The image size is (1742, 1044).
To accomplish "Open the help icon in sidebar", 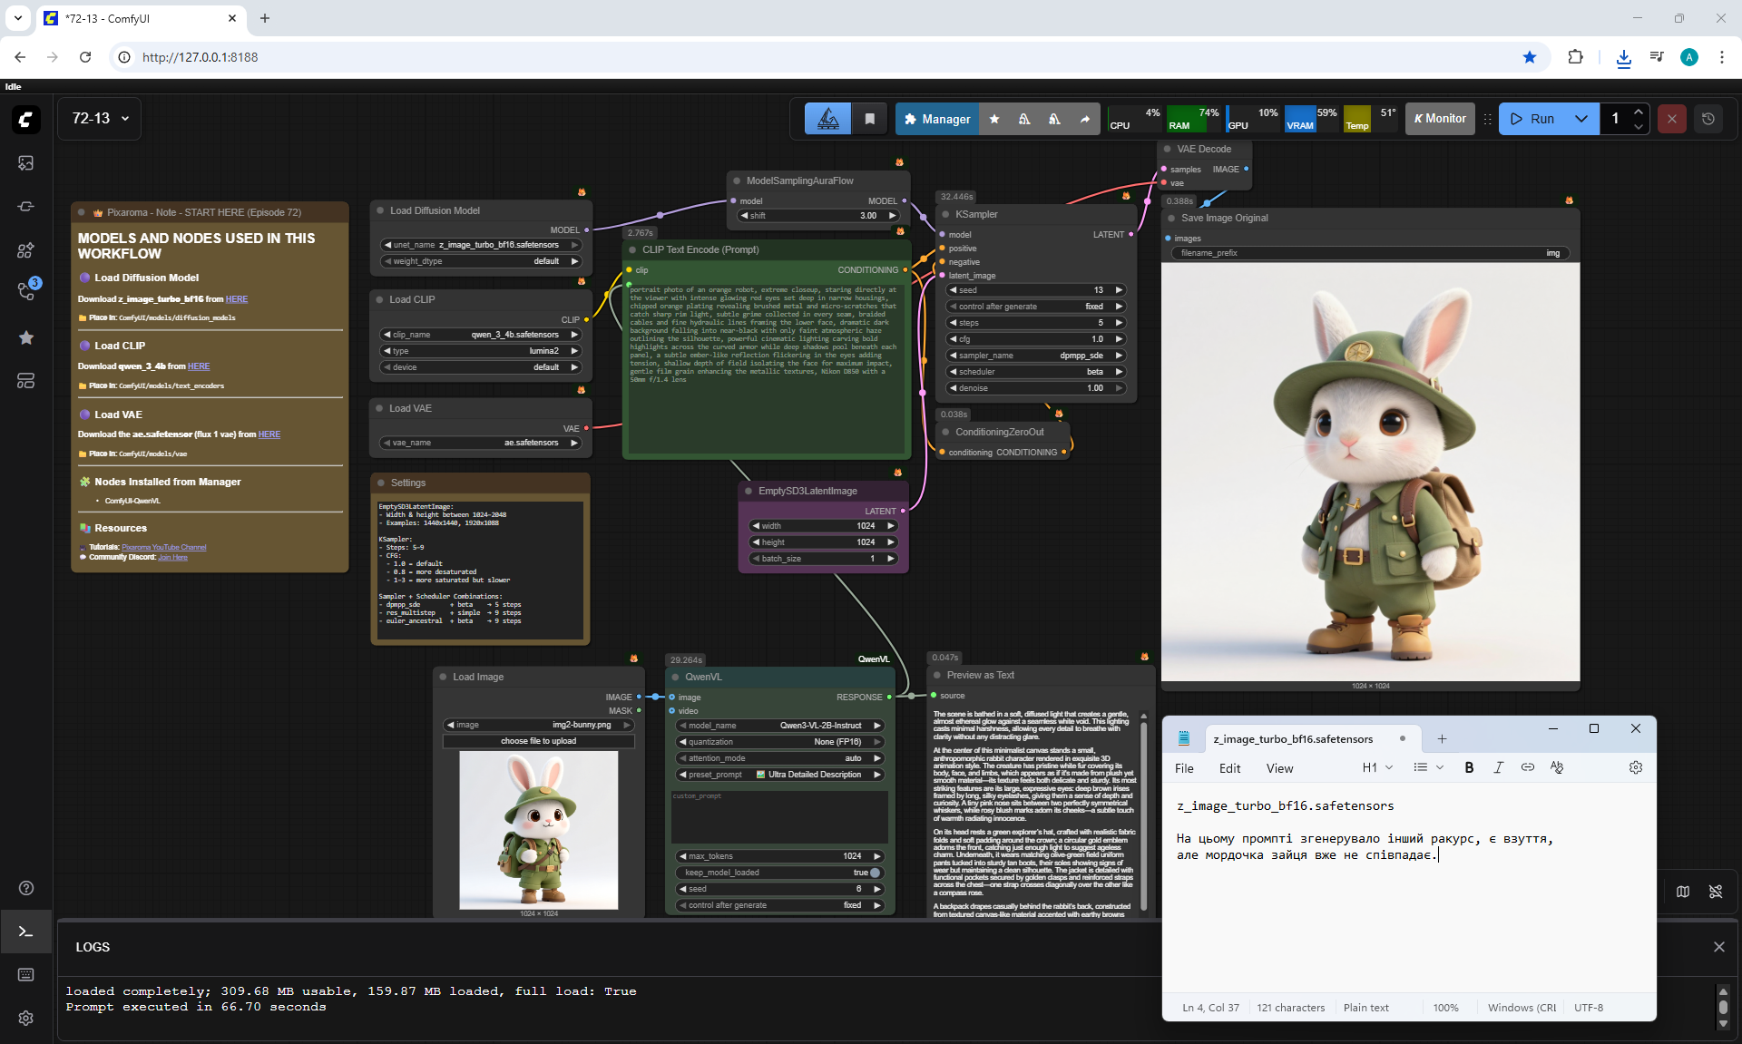I will click(25, 888).
